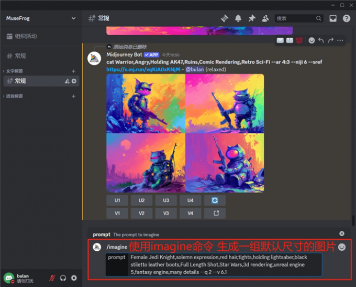Open image on web external link button
Viewport: 356px width, 287px height.
coord(215,213)
